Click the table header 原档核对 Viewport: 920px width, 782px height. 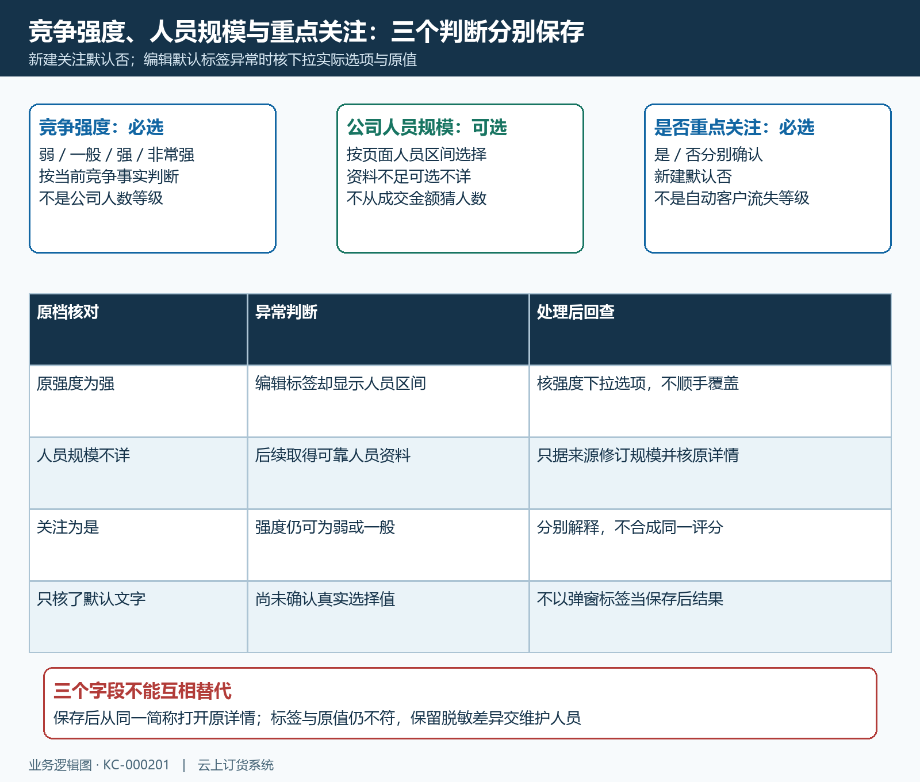[139, 329]
